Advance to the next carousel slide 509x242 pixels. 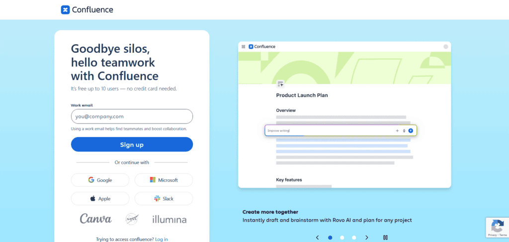tap(367, 238)
